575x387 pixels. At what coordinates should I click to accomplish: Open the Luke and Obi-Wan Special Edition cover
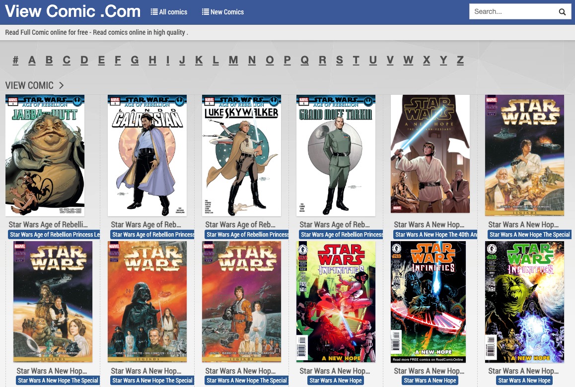tap(524, 155)
